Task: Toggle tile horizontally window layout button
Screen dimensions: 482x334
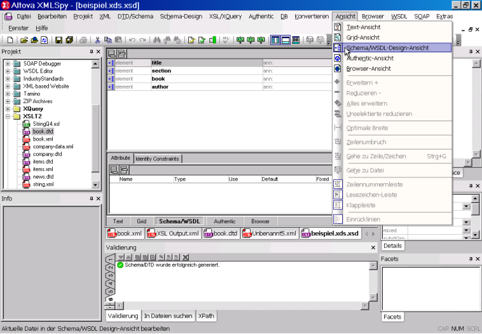Action: (285, 40)
